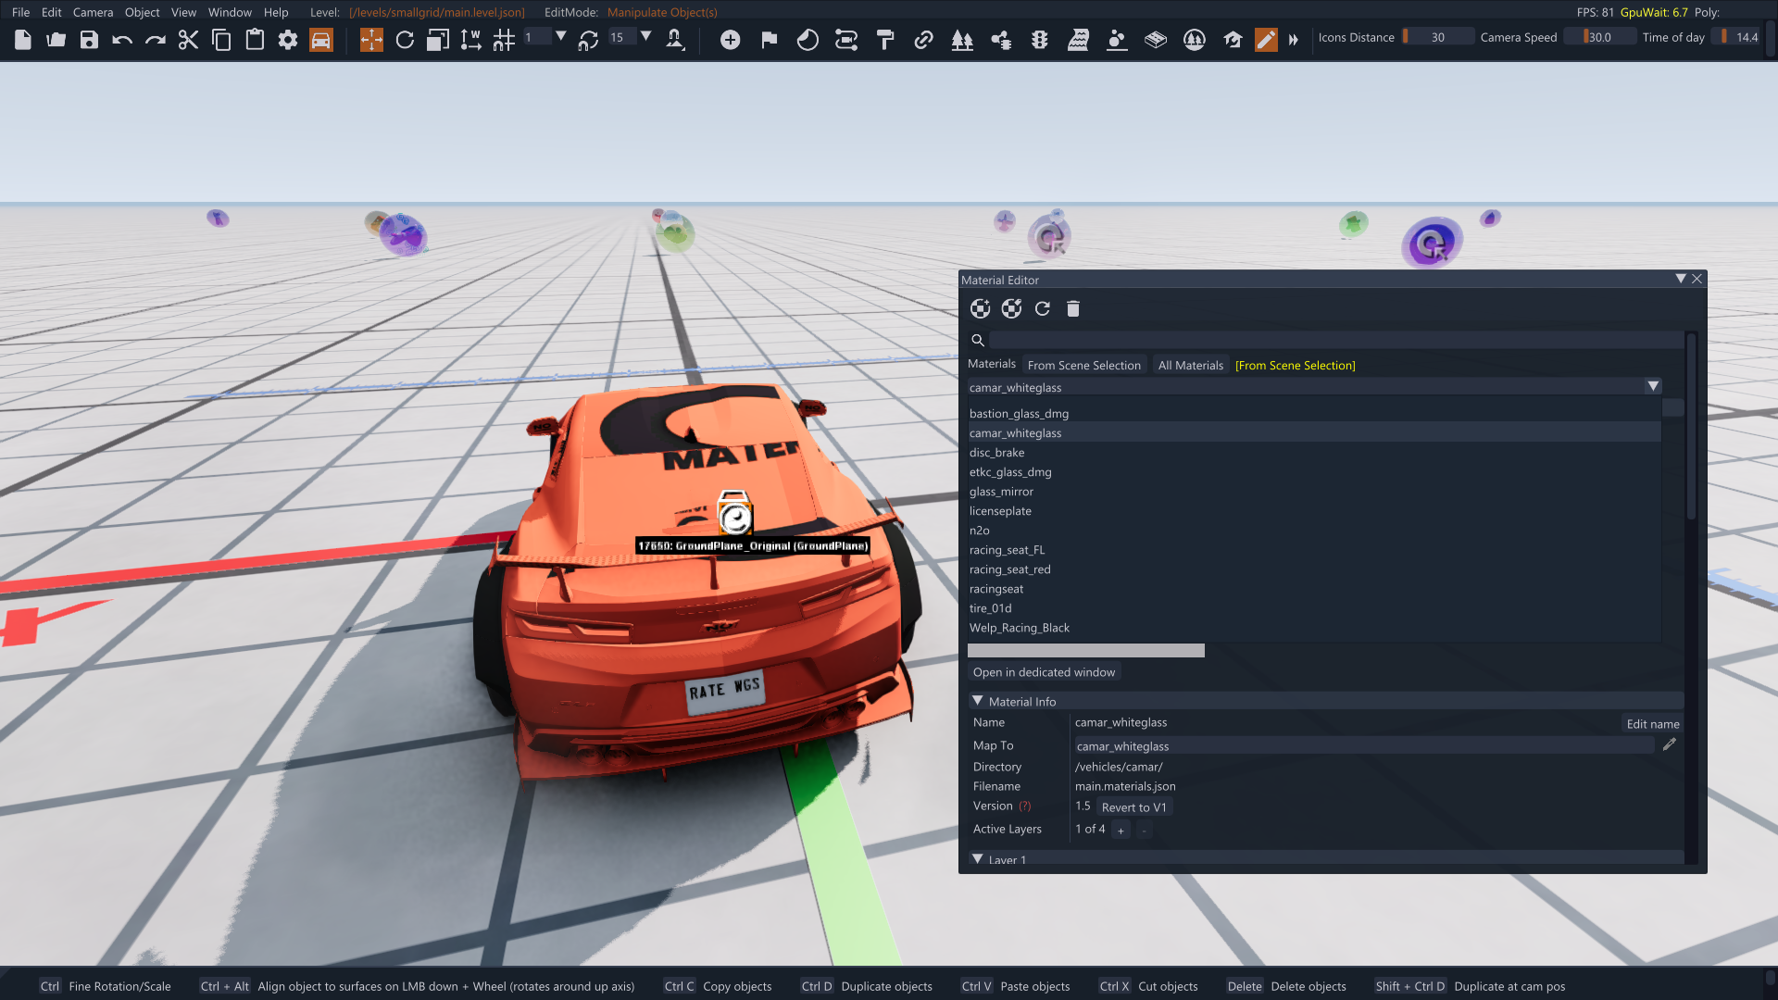1778x1000 pixels.
Task: Undo the last action
Action: [x=122, y=40]
